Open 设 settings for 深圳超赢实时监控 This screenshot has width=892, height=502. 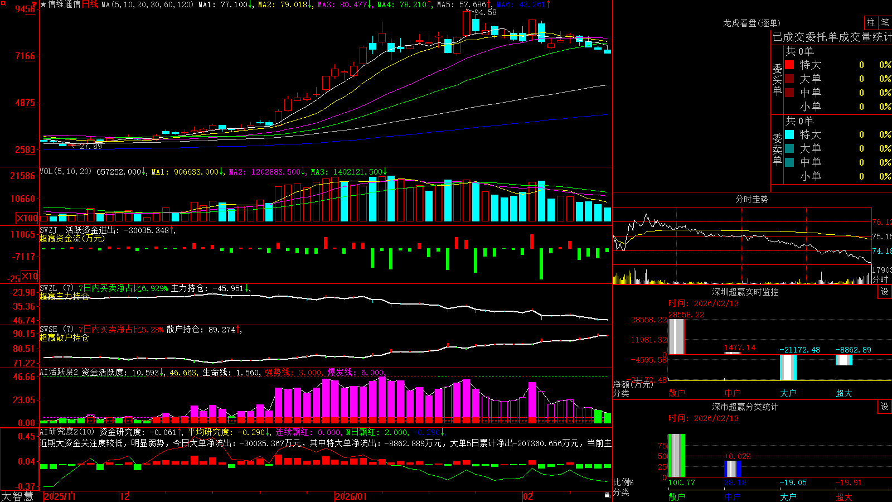click(885, 292)
